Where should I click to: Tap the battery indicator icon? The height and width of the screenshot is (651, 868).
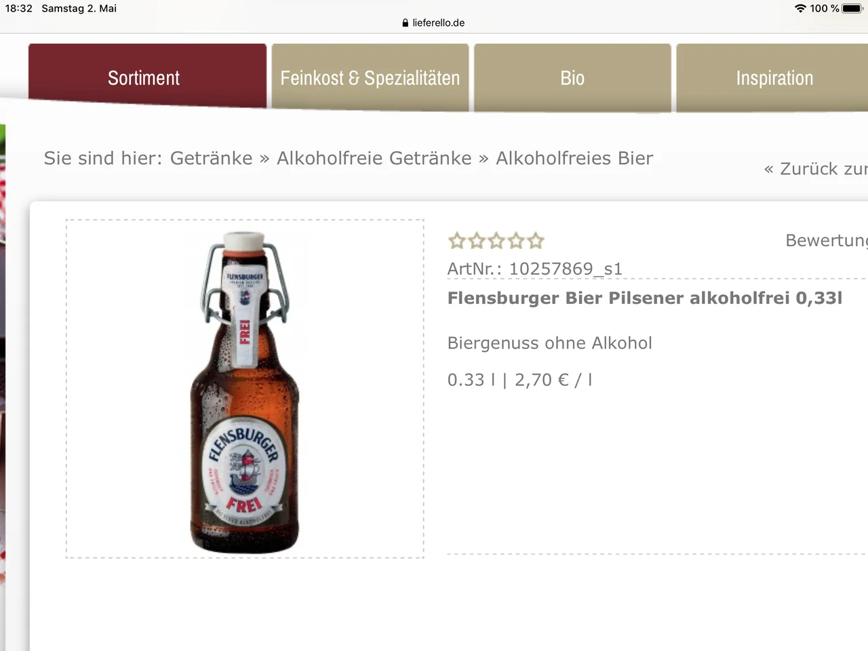point(852,8)
